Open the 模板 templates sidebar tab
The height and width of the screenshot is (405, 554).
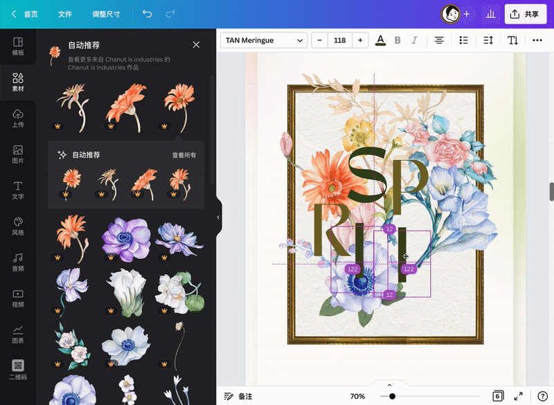click(18, 46)
